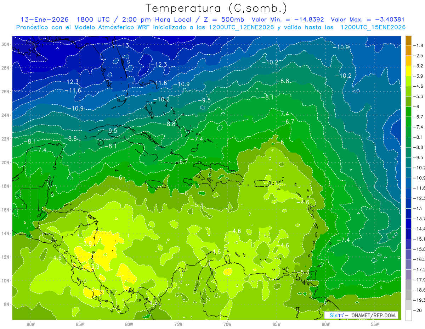Select 'Valor Min. = -14.8392' text
This screenshot has height=329, width=425.
(288, 20)
